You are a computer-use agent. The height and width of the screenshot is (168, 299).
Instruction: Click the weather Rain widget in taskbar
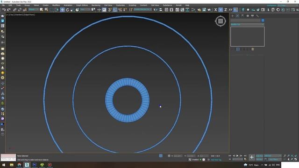251,165
